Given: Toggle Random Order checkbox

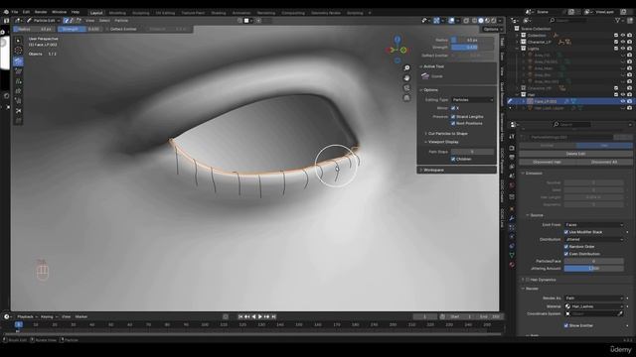Looking at the screenshot, I should tap(566, 247).
